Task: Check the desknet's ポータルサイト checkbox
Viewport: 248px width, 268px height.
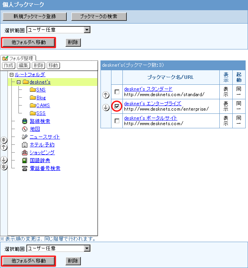Action: 117,121
